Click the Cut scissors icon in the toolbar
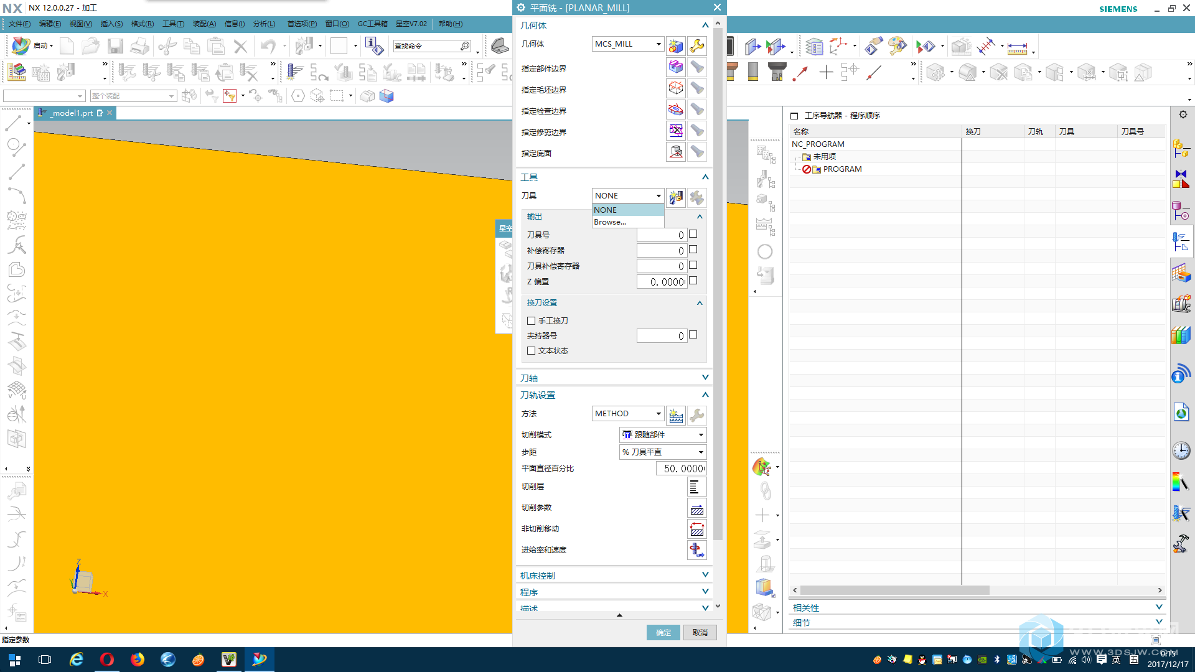Viewport: 1195px width, 672px height. pos(167,46)
